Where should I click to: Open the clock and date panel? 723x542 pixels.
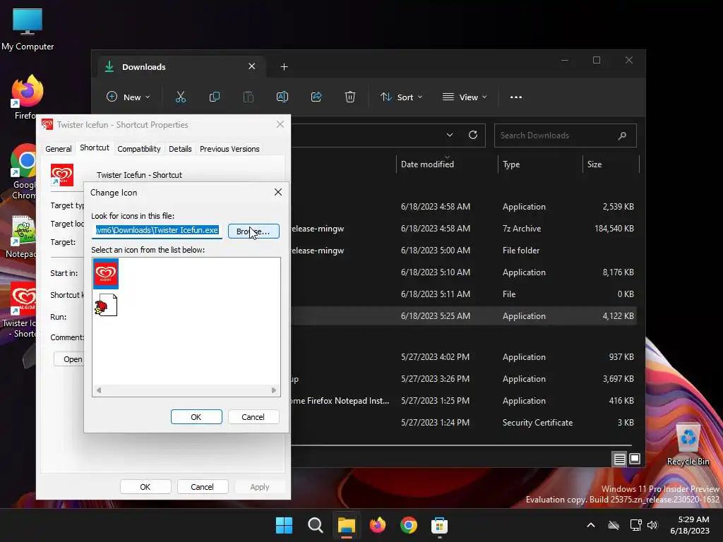point(690,525)
